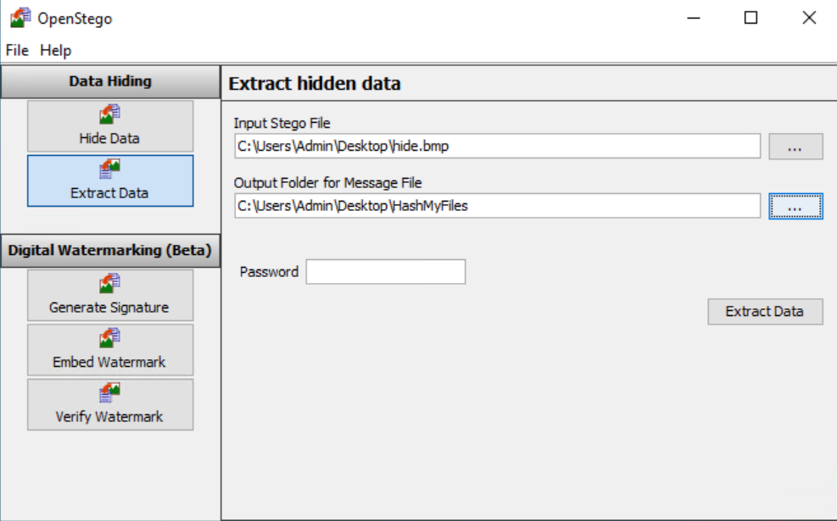Click the Input Stego File path field
Screen dimensions: 837x521
pyautogui.click(x=497, y=147)
